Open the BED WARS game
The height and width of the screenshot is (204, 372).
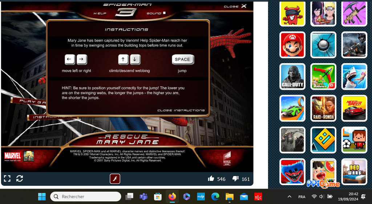[x=354, y=172]
